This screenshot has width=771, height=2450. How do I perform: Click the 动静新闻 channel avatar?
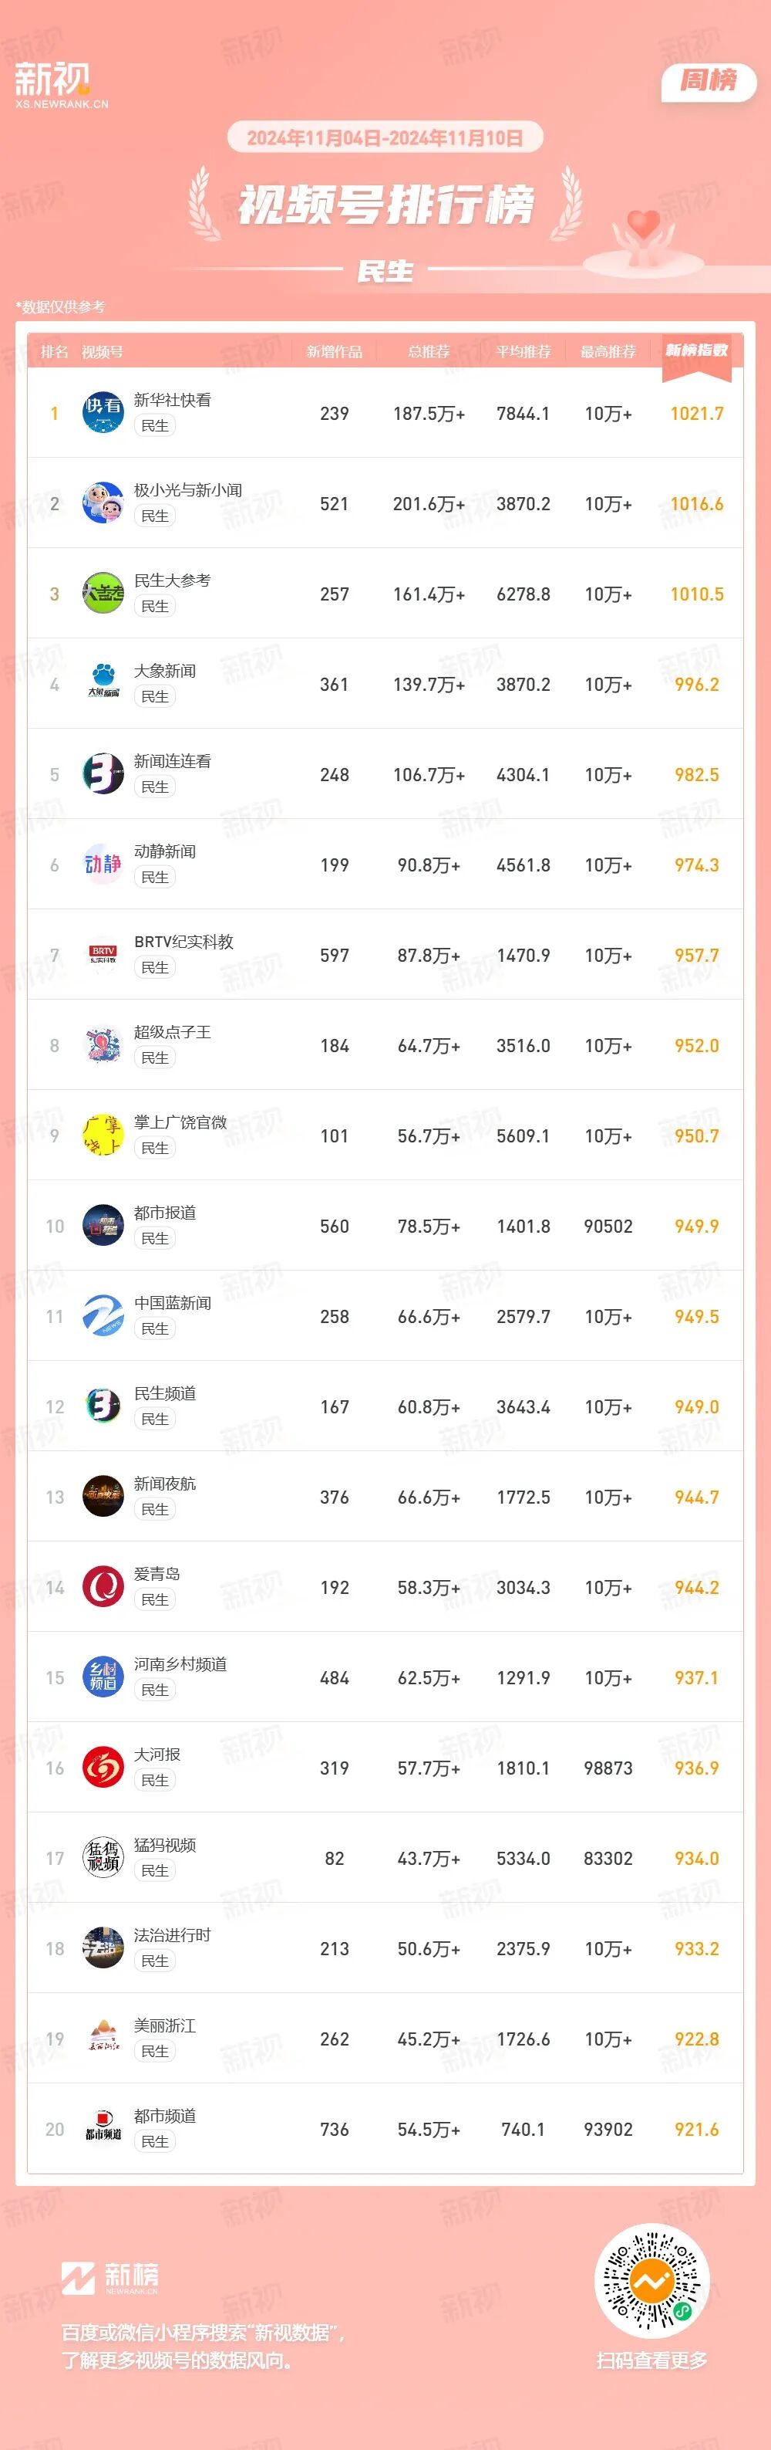tap(103, 865)
